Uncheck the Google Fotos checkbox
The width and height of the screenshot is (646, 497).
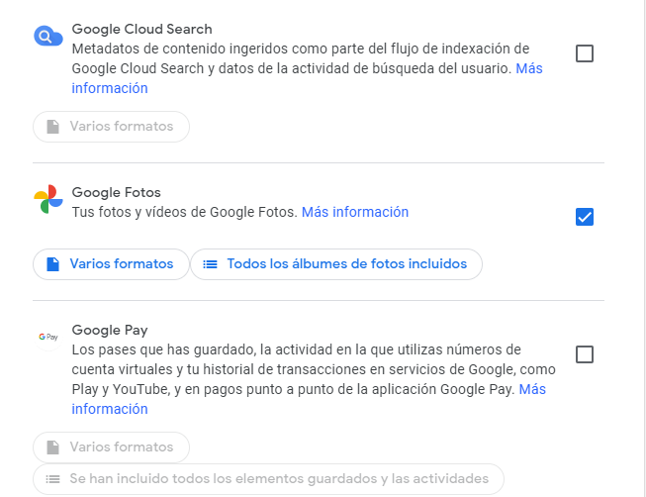585,217
